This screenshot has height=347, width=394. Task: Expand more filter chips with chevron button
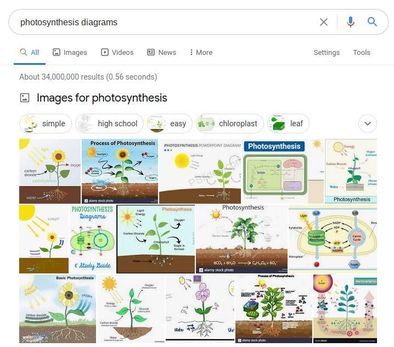(368, 124)
